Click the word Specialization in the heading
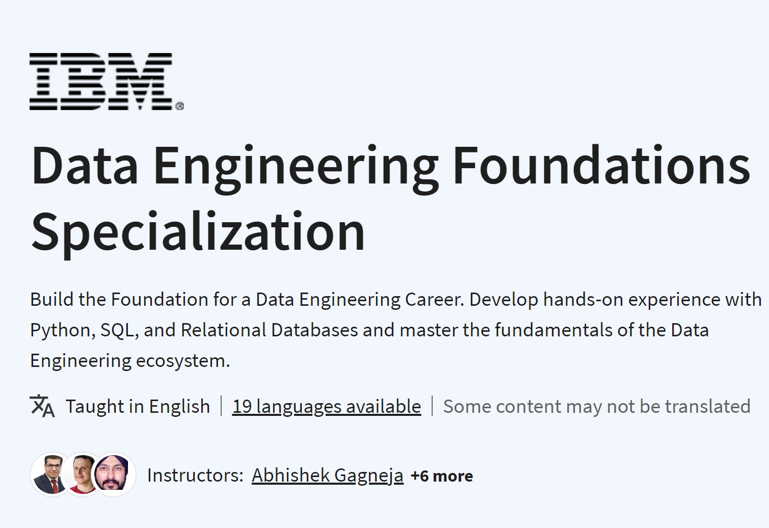The image size is (769, 528). 198,233
